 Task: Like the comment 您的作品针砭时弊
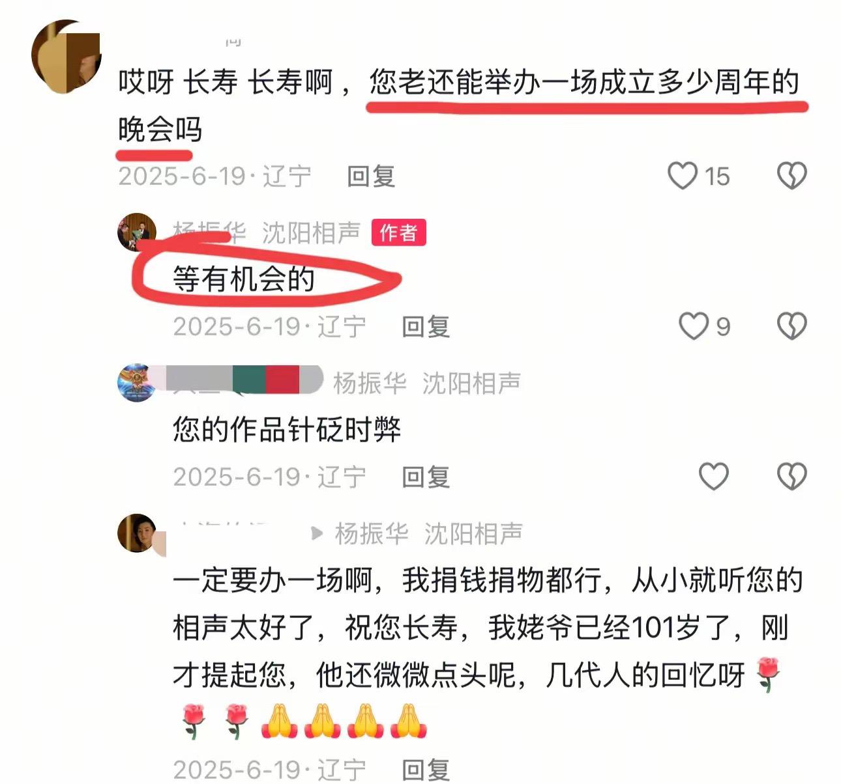(714, 477)
